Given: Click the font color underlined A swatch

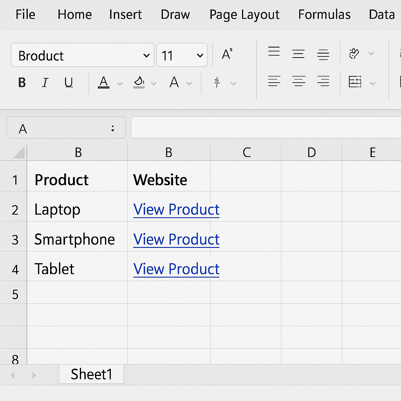Looking at the screenshot, I should (x=103, y=83).
